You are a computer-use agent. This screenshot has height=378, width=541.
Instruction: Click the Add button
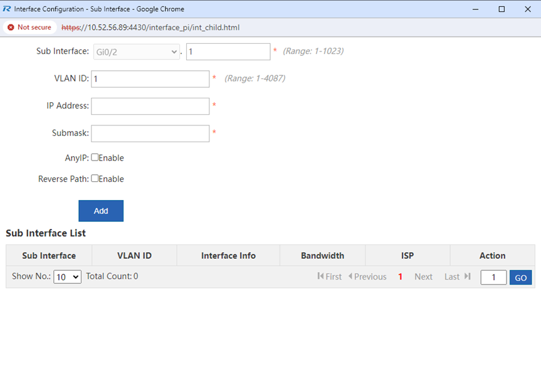pos(101,211)
